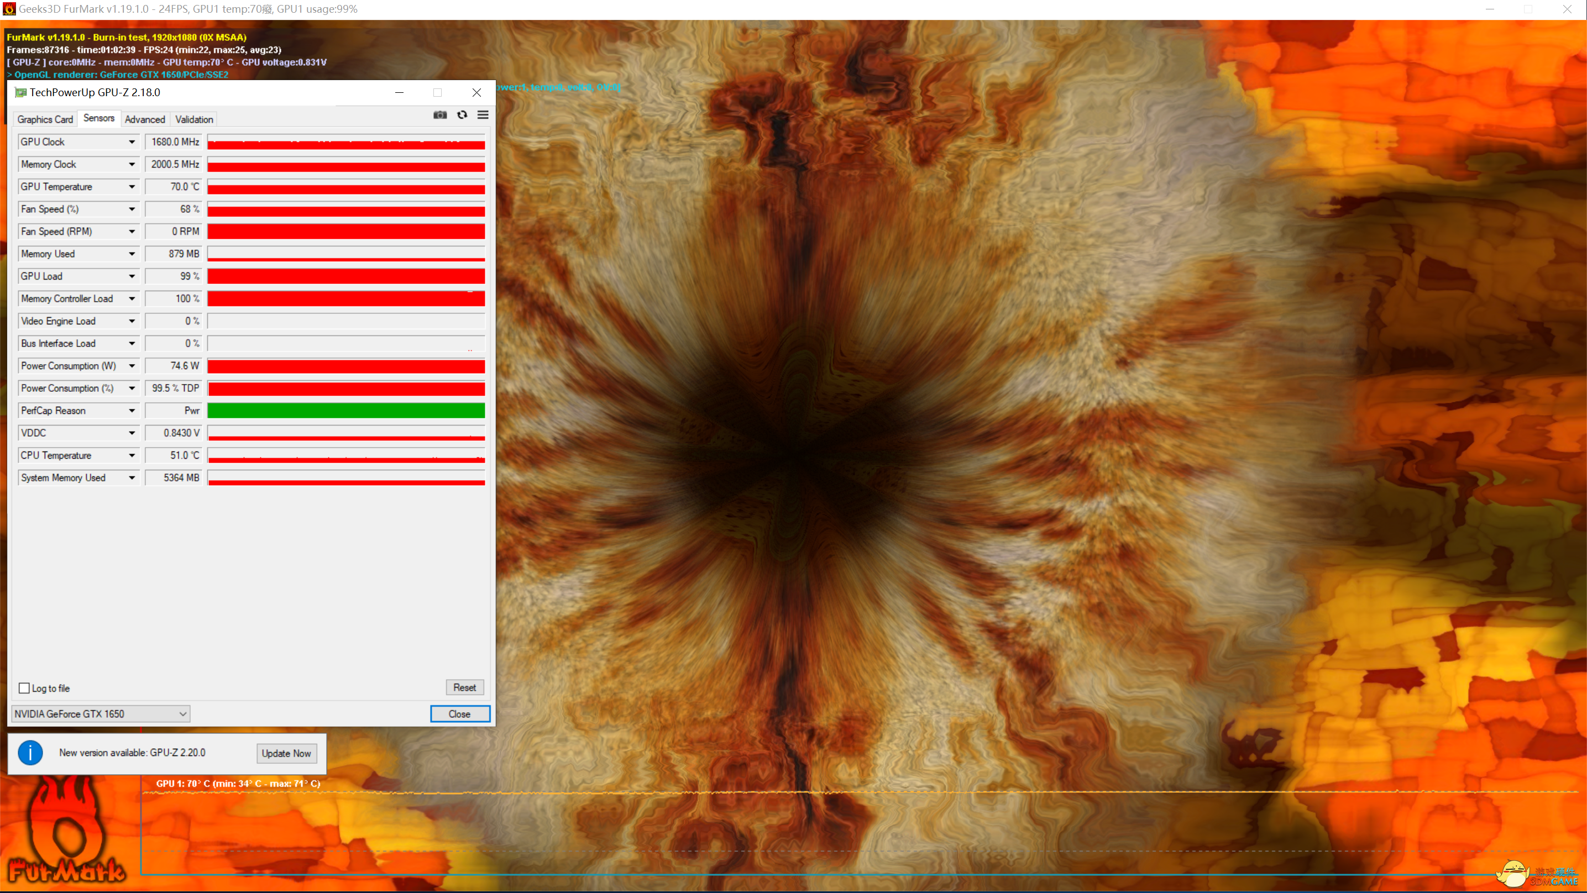Click the 0 RPM fan speed value
The image size is (1587, 893).
click(x=174, y=232)
